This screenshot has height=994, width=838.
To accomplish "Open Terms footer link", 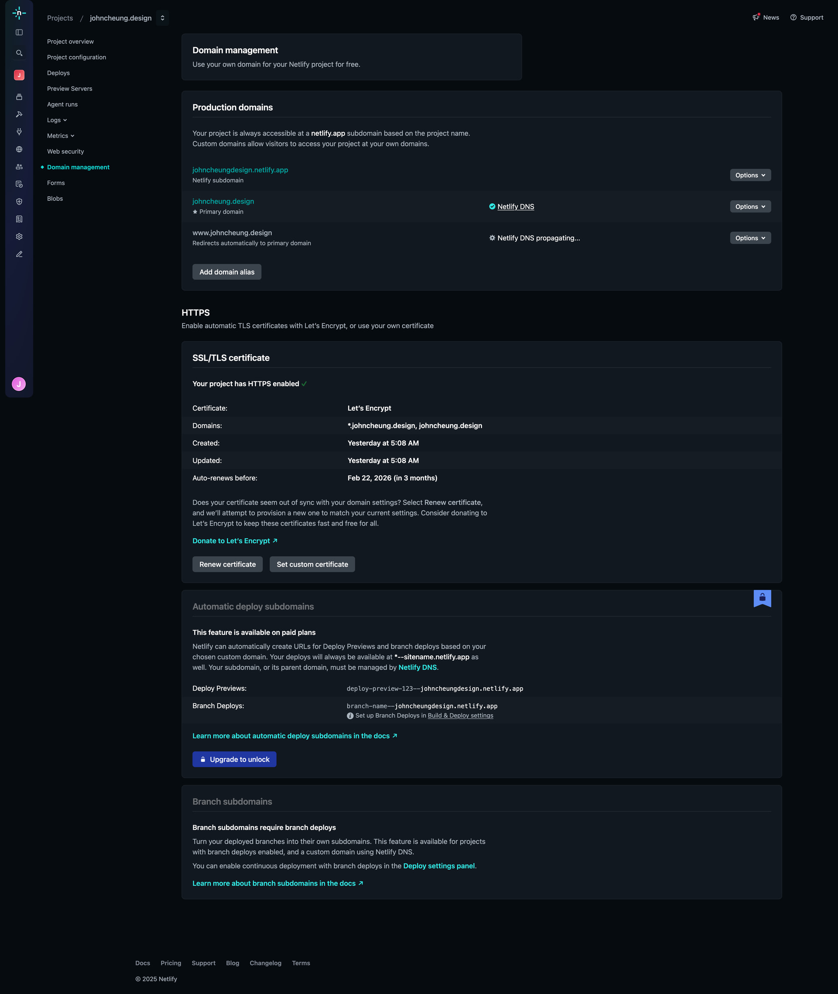I will 301,963.
